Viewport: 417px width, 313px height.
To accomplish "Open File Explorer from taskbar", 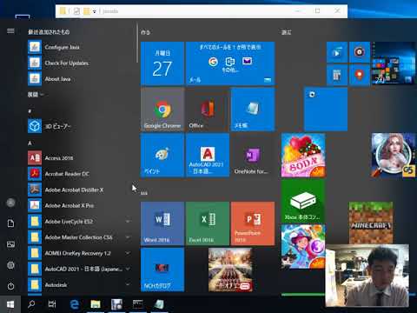I will 96,304.
